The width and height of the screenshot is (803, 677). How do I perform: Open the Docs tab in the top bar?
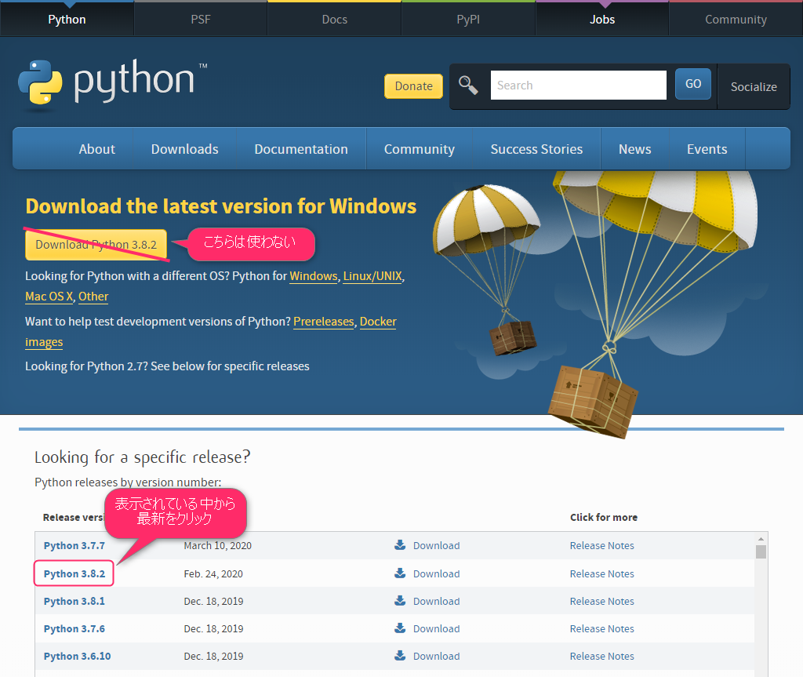tap(334, 19)
